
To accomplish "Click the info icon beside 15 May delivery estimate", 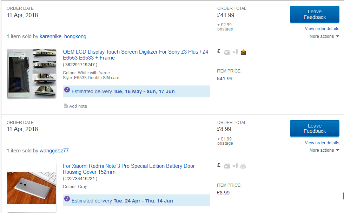I will (x=67, y=91).
